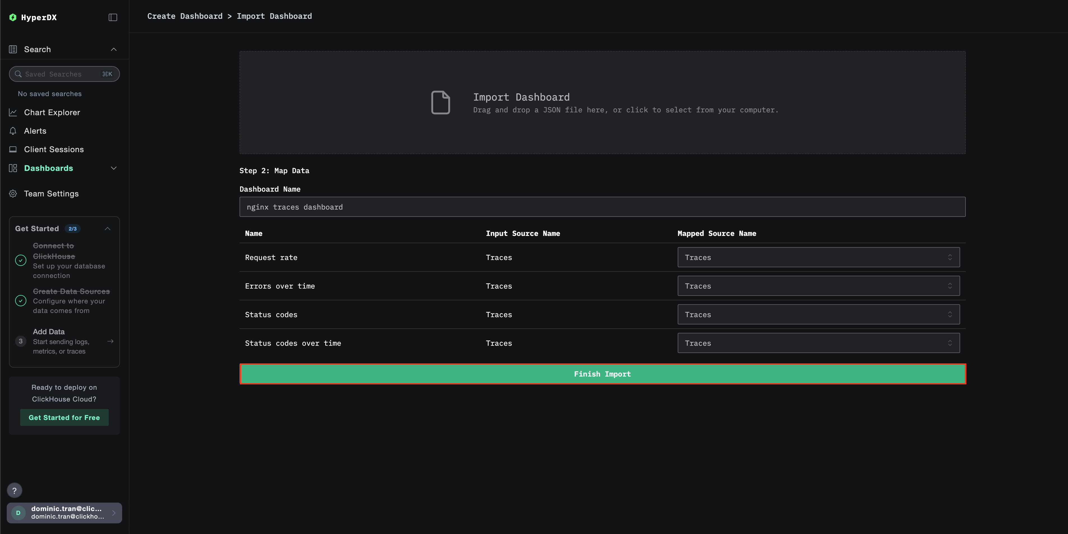The height and width of the screenshot is (534, 1068).
Task: Expand the Dashboards section chevron
Action: tap(113, 168)
